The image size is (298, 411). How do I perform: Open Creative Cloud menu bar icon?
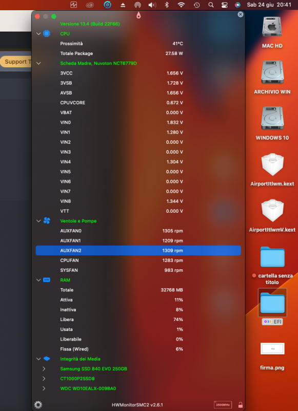click(90, 5)
